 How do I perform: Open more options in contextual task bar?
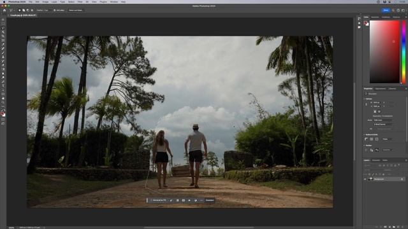201,200
